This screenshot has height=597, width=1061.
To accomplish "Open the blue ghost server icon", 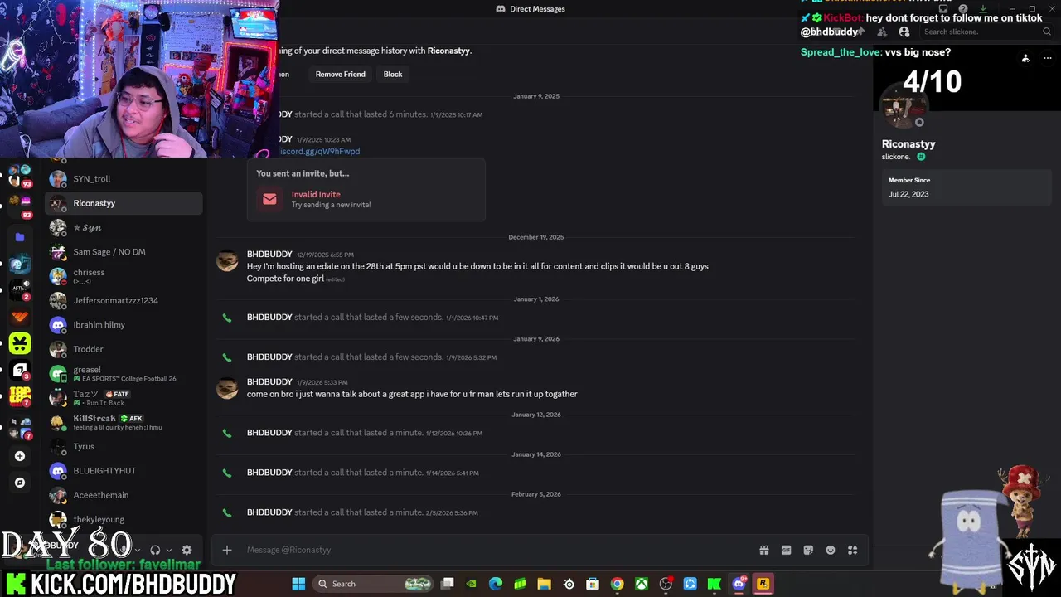I will point(20,264).
